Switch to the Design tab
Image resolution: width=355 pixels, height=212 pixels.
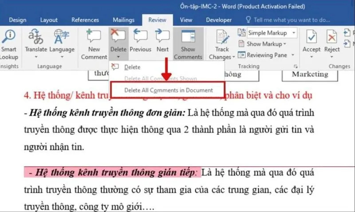[17, 20]
